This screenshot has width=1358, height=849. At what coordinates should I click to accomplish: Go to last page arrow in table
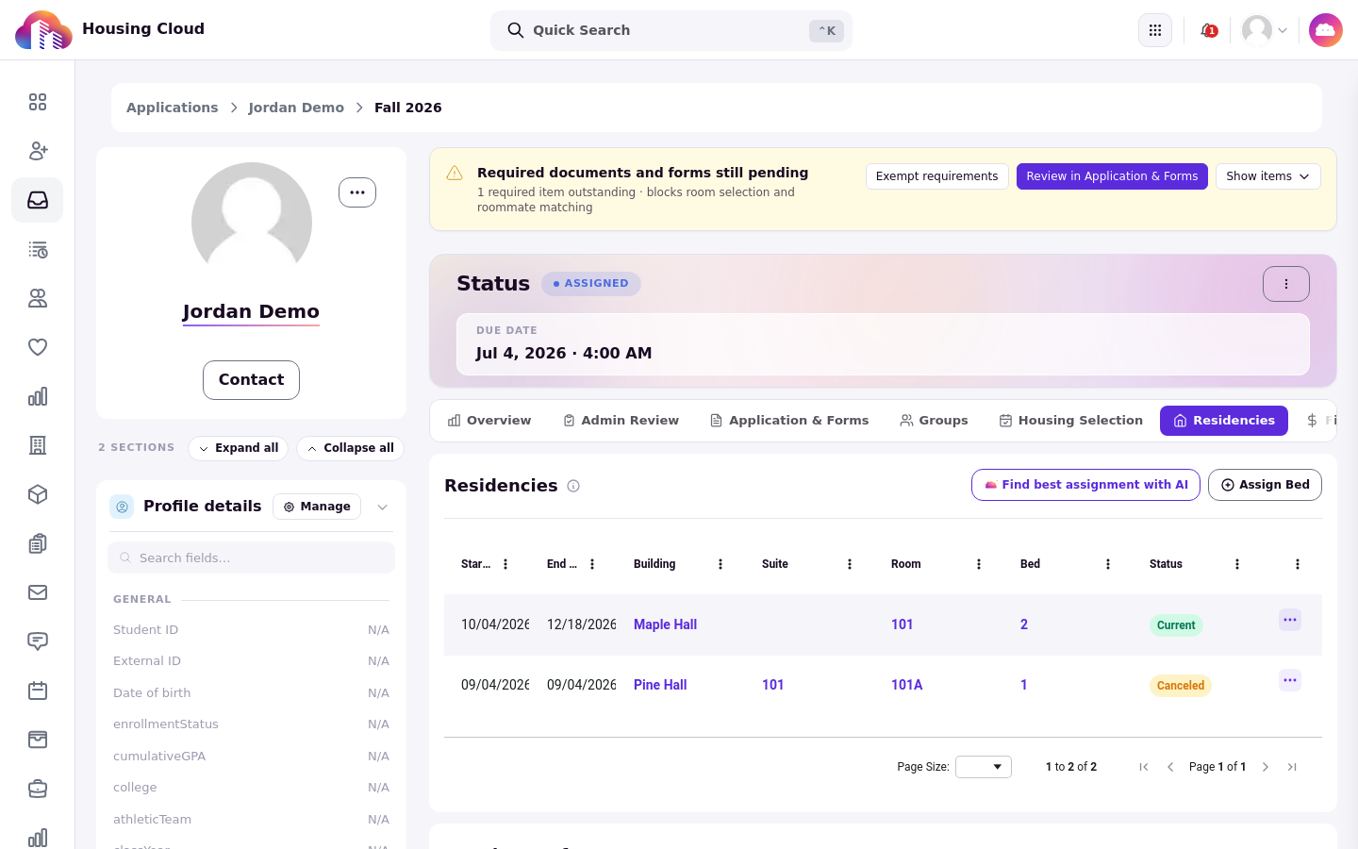tap(1292, 767)
